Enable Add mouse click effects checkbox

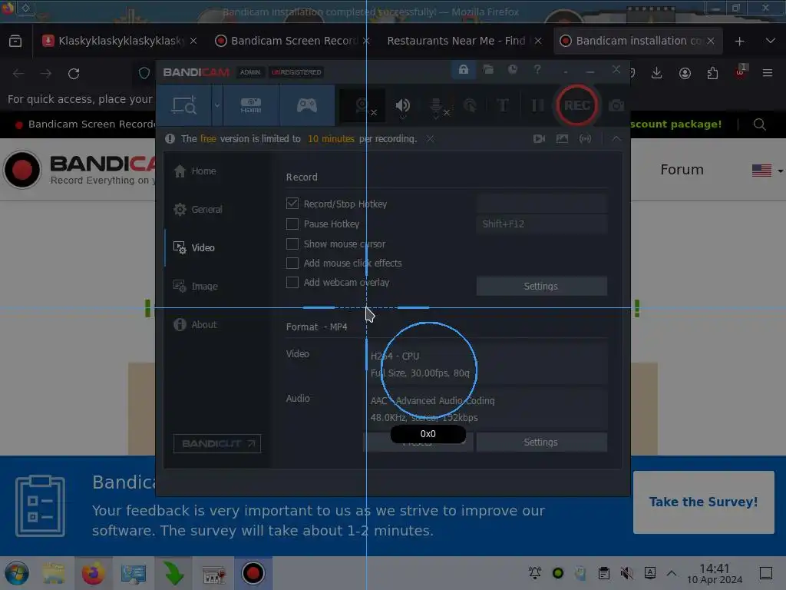click(292, 263)
